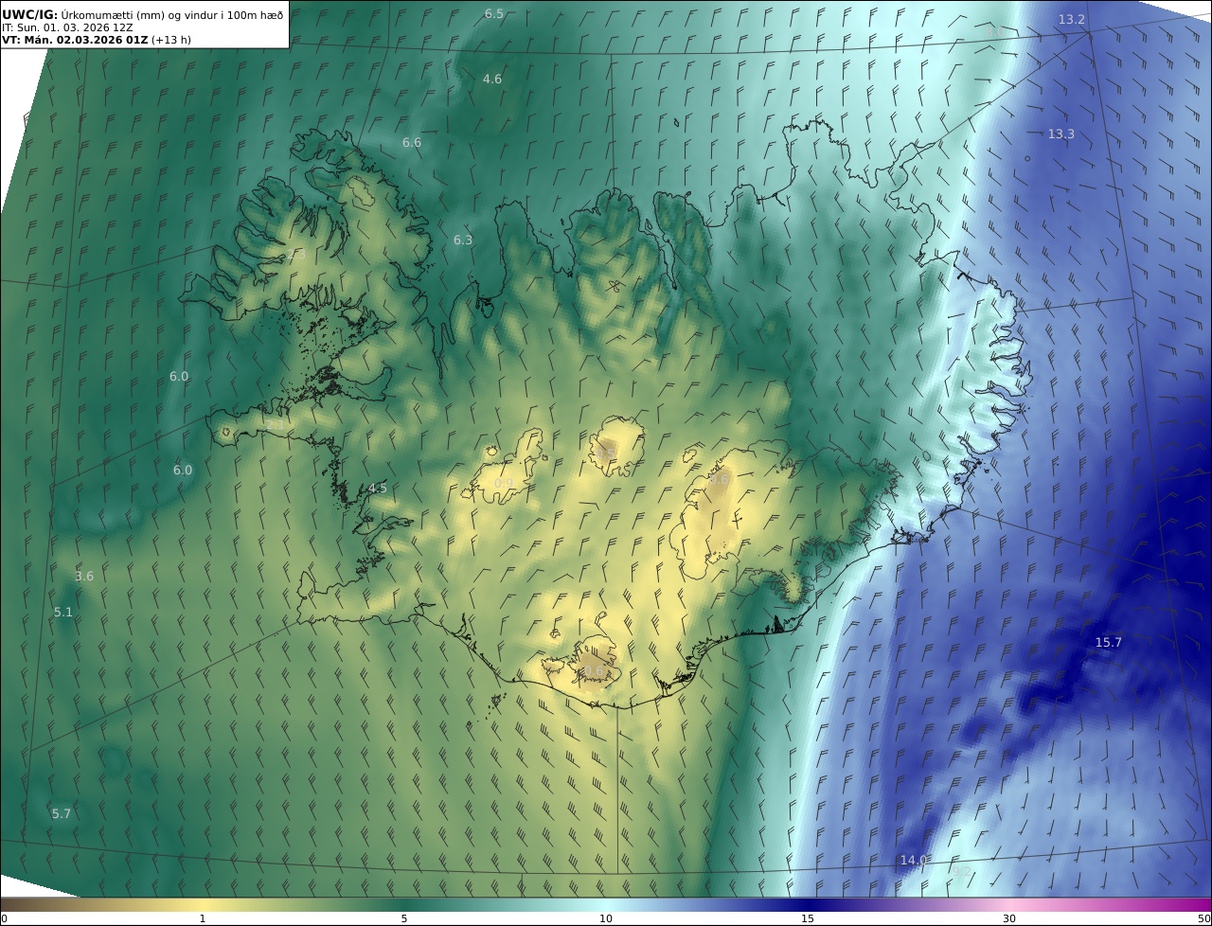Click the color scale tick label 15
This screenshot has height=926, width=1212.
808,918
